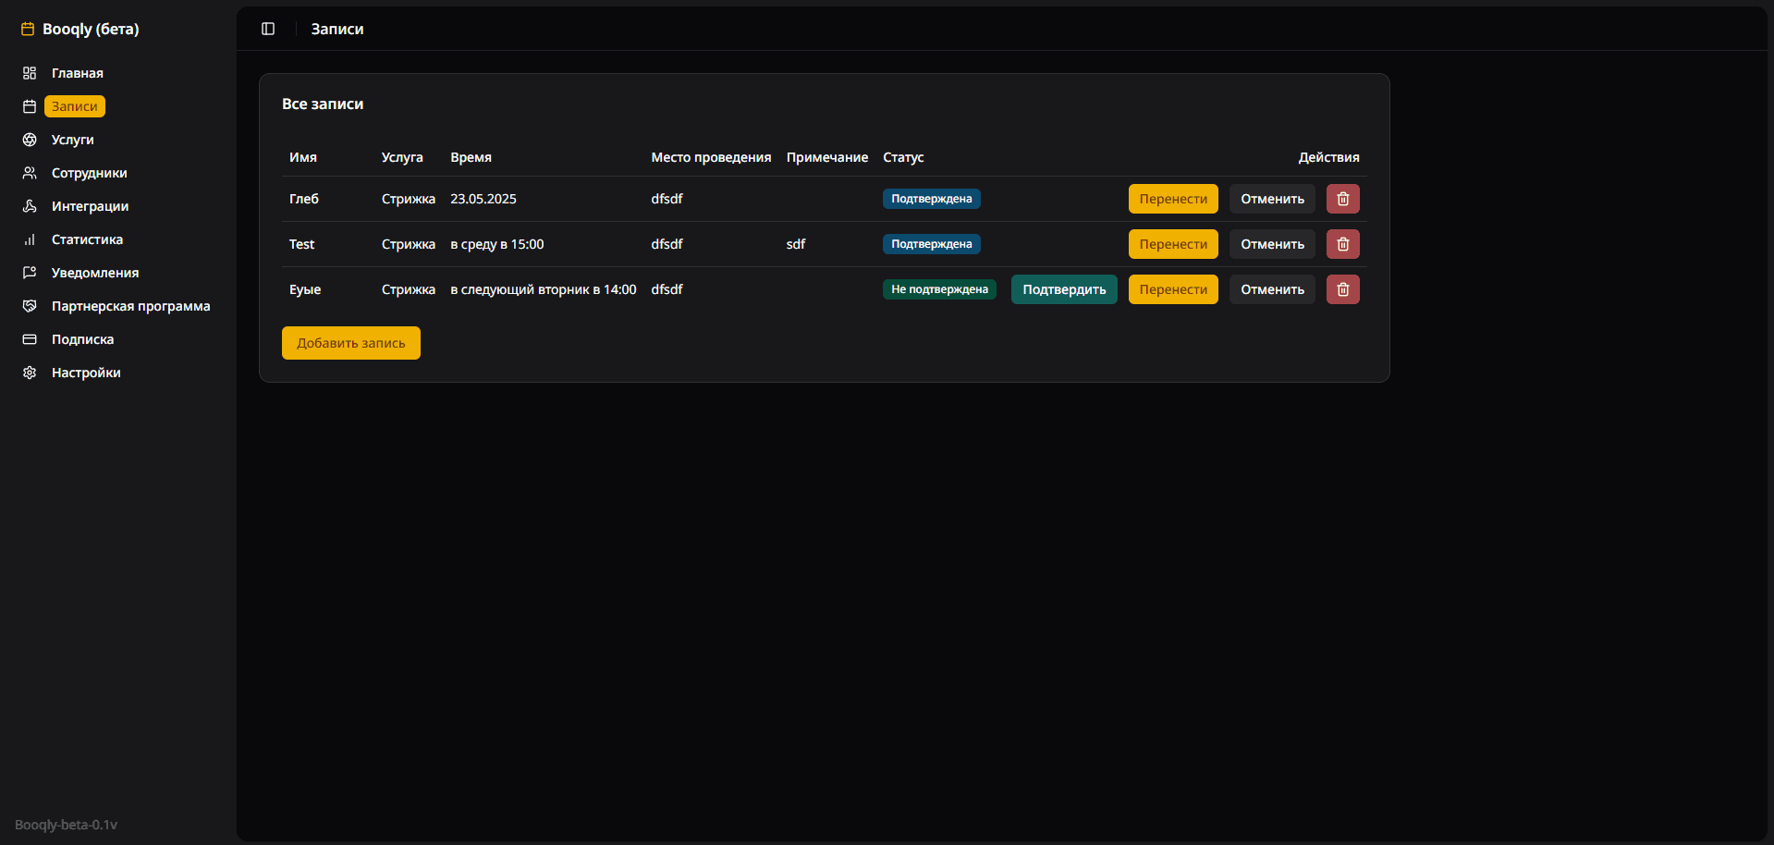
Task: Click the Статус column header
Action: click(903, 157)
